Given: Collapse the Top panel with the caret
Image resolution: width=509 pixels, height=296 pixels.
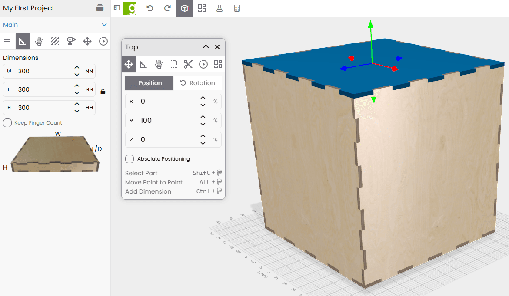Looking at the screenshot, I should [206, 47].
